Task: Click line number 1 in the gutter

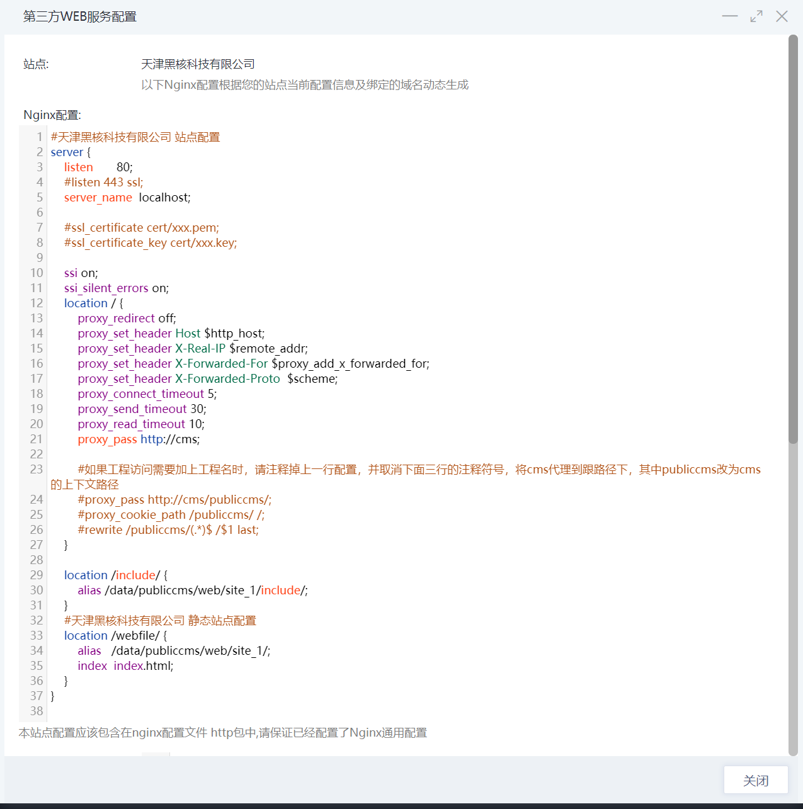Action: click(40, 137)
